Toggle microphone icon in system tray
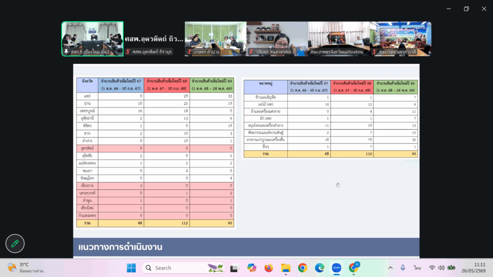This screenshot has height=277, width=493. click(x=403, y=268)
